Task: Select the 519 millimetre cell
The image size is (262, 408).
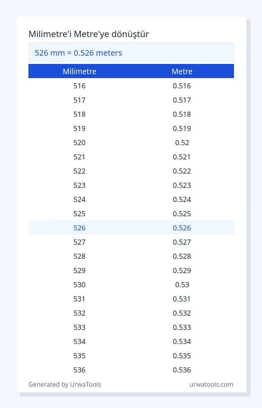Action: point(79,128)
